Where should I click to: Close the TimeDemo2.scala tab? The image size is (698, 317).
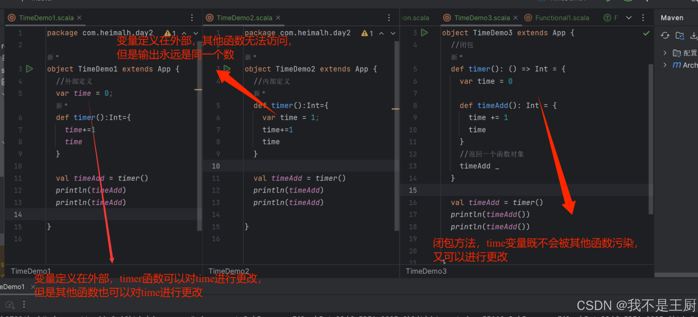(x=278, y=18)
